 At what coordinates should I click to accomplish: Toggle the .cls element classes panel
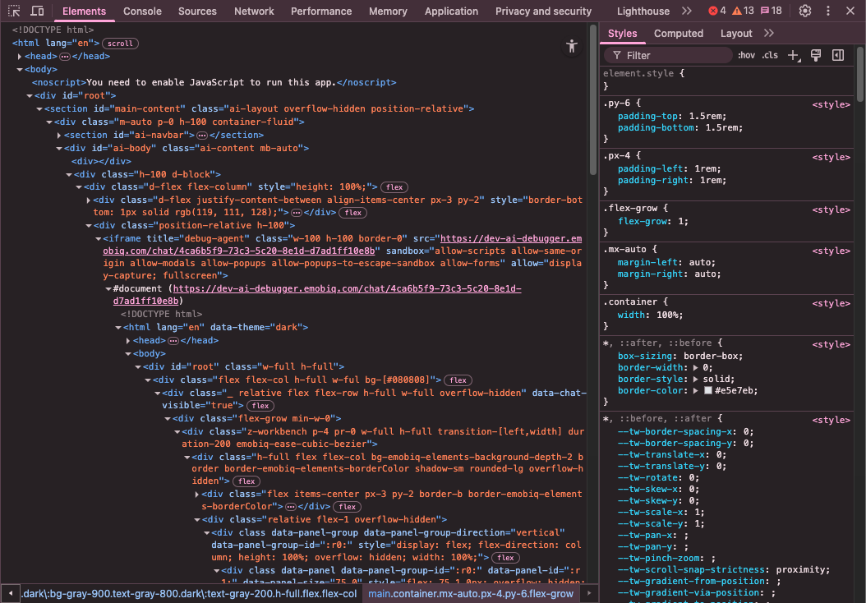pyautogui.click(x=770, y=55)
